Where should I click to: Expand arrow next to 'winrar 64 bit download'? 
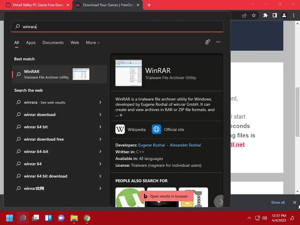[100, 176]
